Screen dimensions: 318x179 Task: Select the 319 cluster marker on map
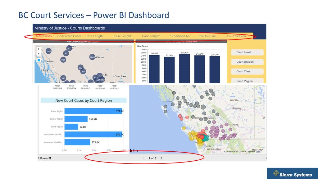(83, 71)
